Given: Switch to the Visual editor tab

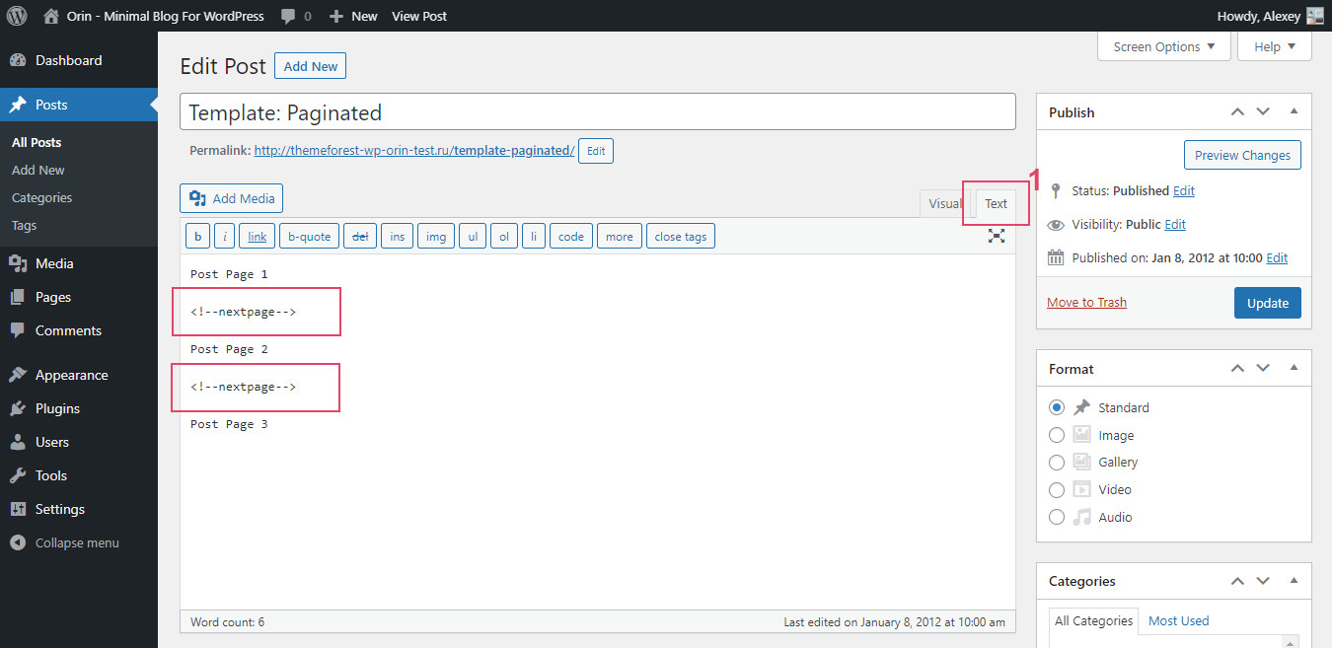Looking at the screenshot, I should (x=943, y=203).
